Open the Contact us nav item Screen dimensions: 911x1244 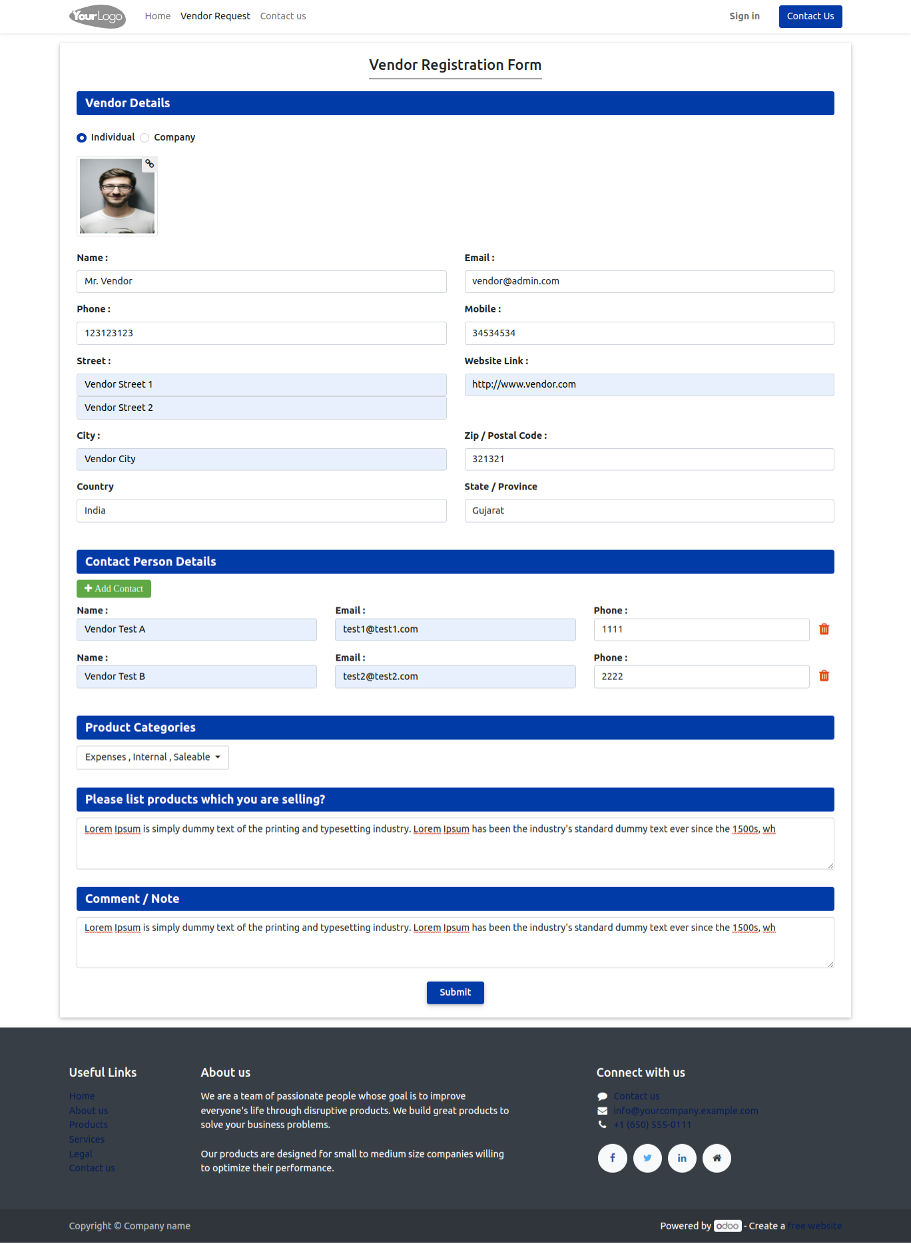[283, 16]
